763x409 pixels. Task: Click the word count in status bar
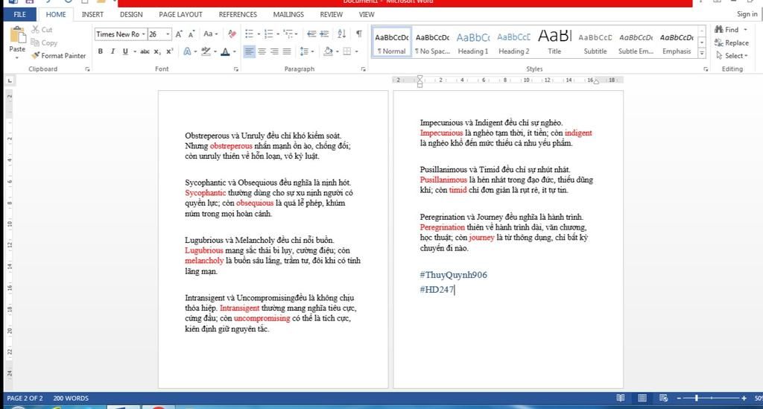coord(71,398)
